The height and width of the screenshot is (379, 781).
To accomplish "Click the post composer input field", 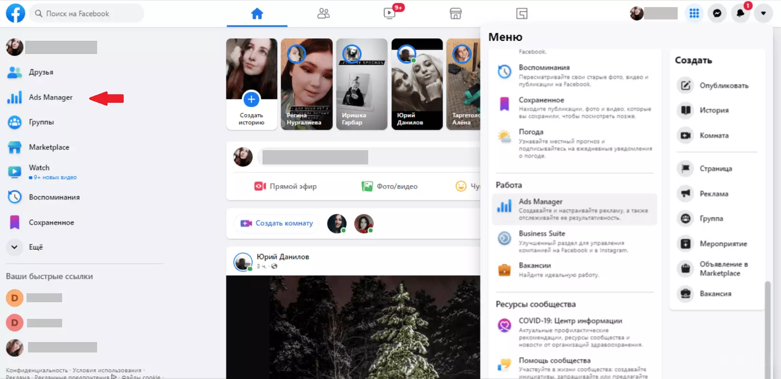I will click(x=369, y=157).
